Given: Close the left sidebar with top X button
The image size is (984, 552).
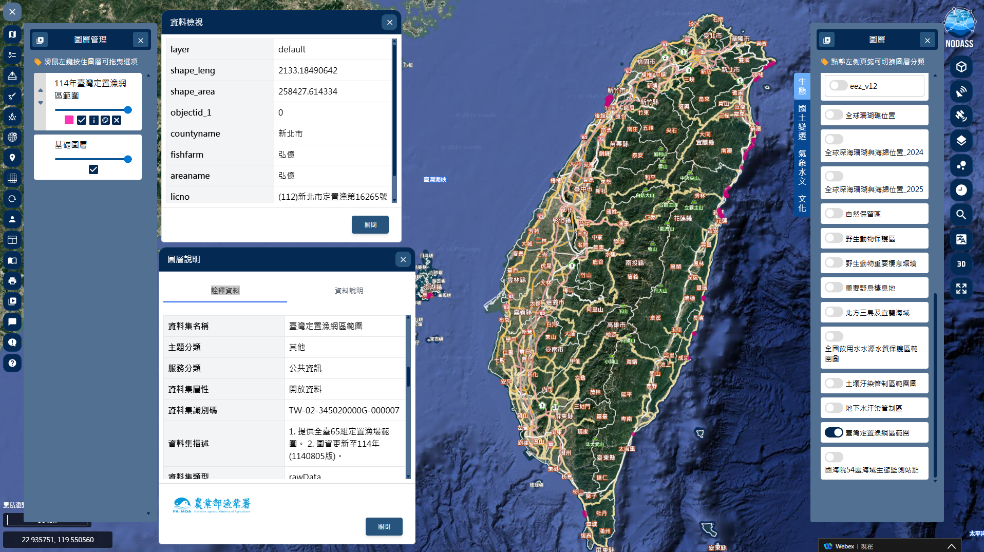Looking at the screenshot, I should [x=12, y=12].
